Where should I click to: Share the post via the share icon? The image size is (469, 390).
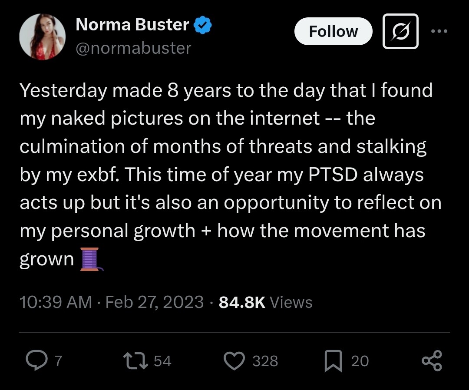coord(432,361)
